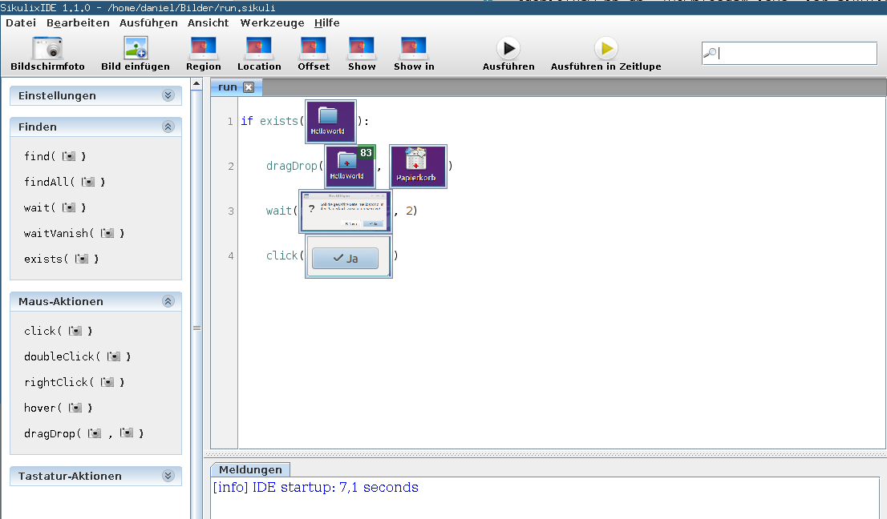Collapse the Finden section

point(168,127)
